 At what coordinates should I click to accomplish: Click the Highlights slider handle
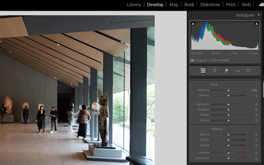tap(228, 104)
